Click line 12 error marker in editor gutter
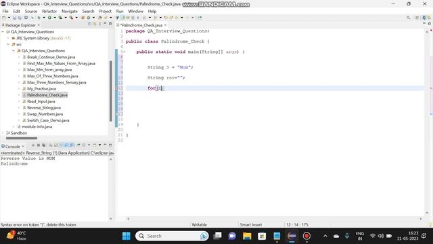The image size is (433, 244). (x=116, y=88)
